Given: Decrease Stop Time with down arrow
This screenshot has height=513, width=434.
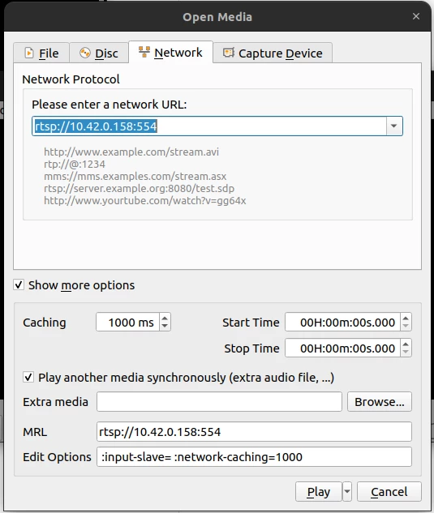Looking at the screenshot, I should 406,352.
